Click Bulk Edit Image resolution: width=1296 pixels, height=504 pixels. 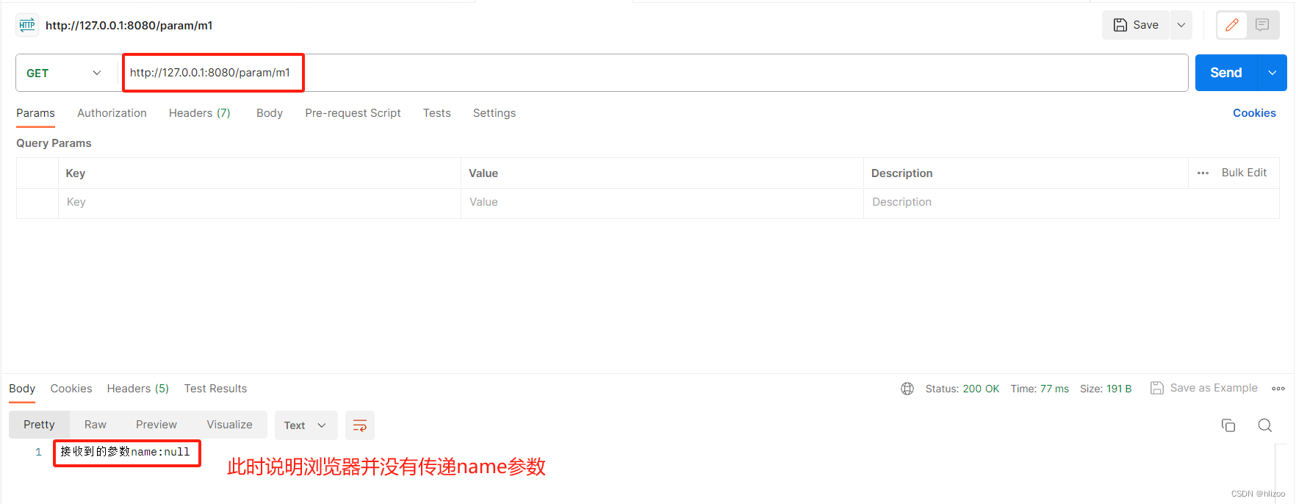1244,173
